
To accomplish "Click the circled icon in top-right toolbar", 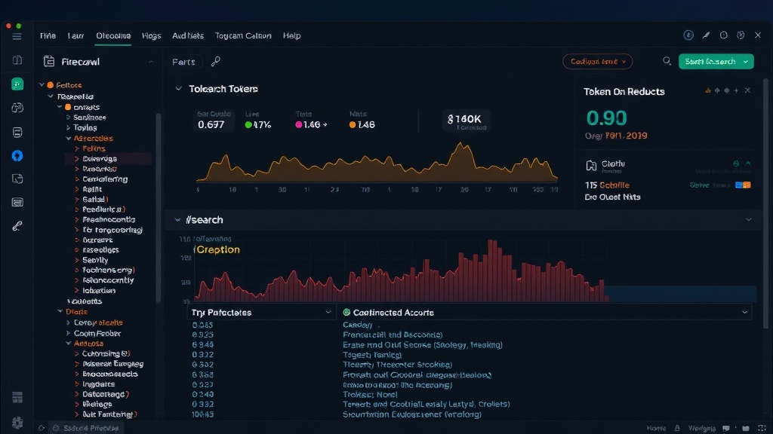I will 688,35.
